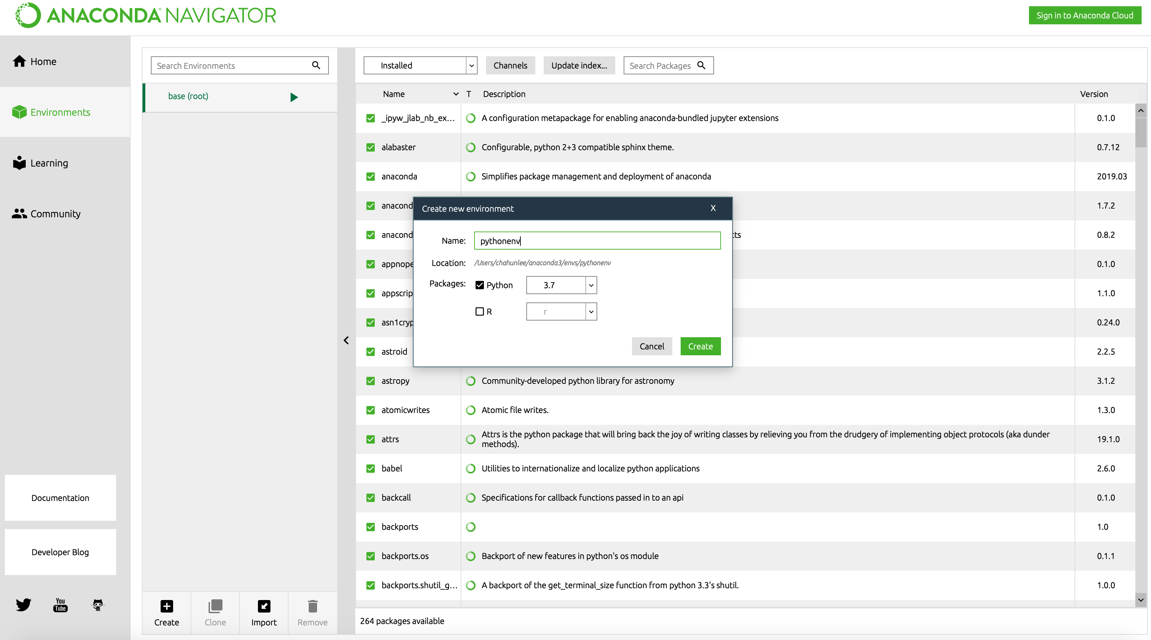Open the Twitter icon link

point(23,604)
